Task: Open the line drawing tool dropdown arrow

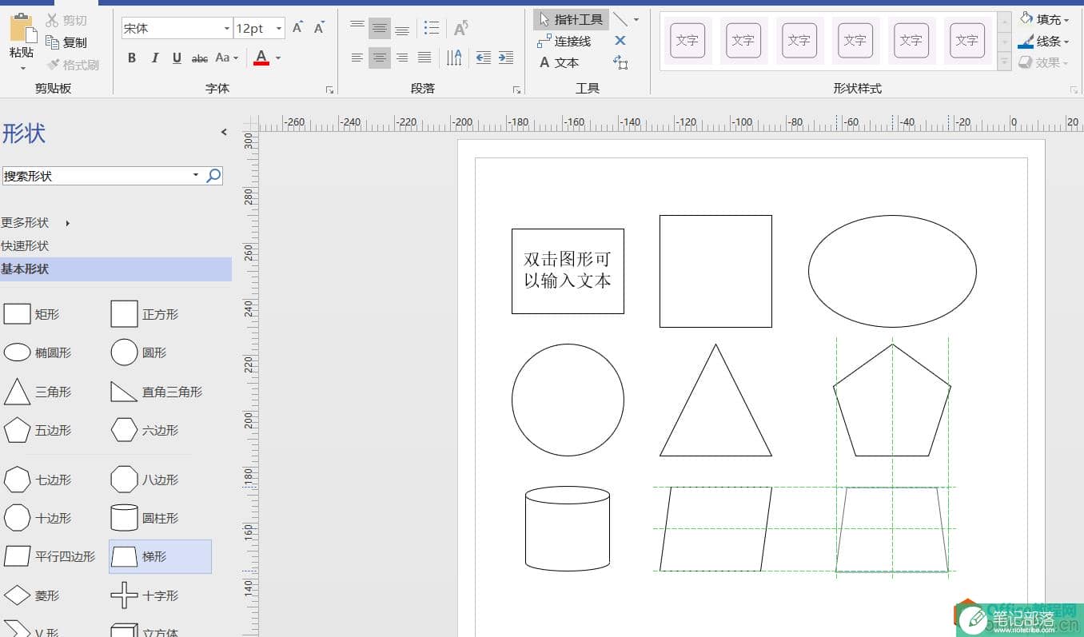Action: (636, 19)
